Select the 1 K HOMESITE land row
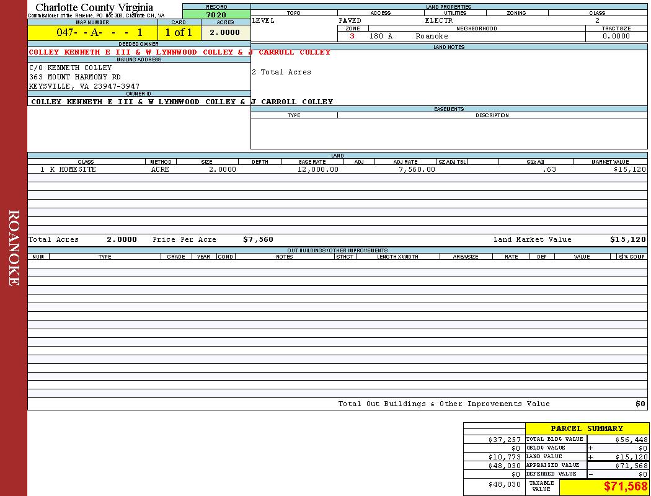This screenshot has height=496, width=651. [x=68, y=169]
